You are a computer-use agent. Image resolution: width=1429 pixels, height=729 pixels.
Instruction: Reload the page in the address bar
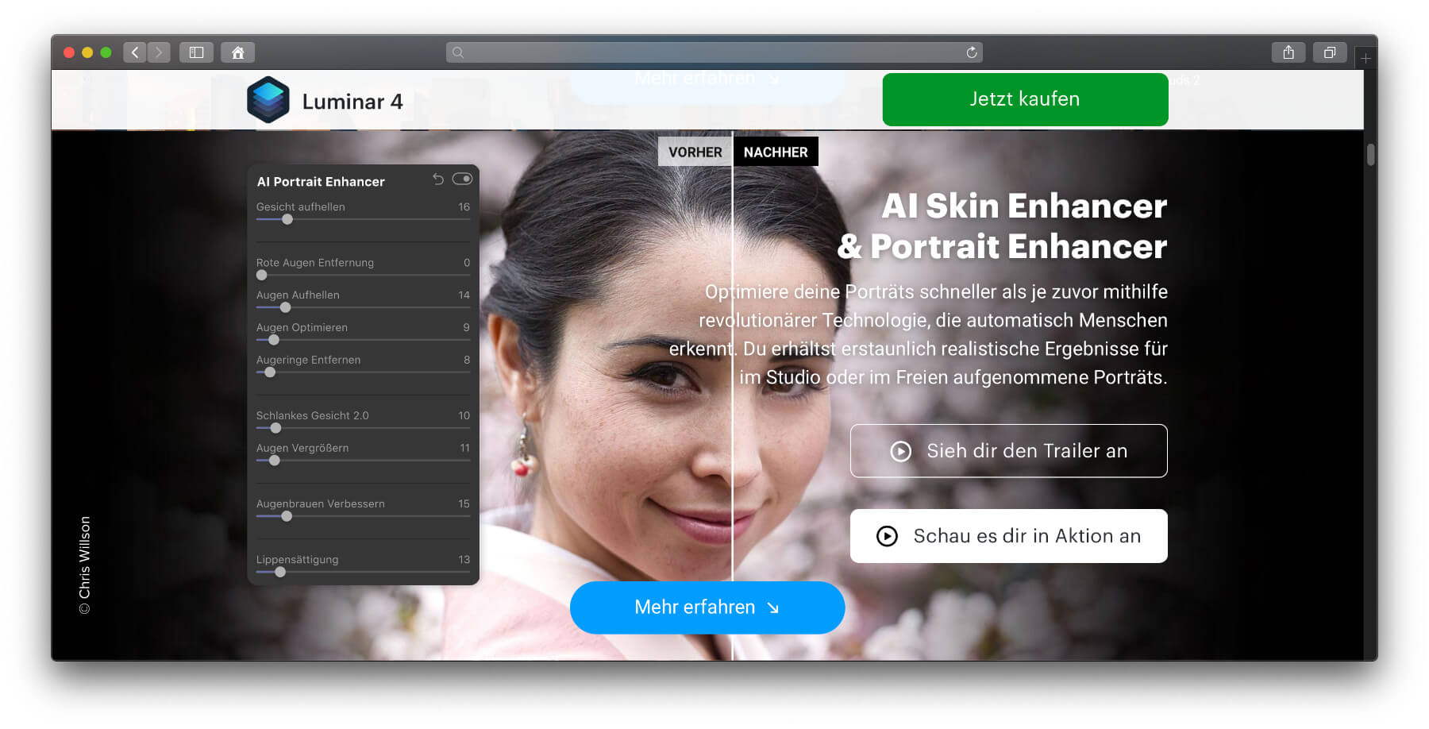click(x=971, y=52)
